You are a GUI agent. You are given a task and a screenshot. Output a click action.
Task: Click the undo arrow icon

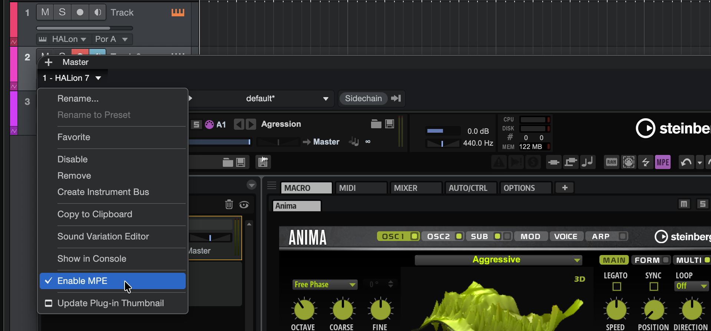686,162
